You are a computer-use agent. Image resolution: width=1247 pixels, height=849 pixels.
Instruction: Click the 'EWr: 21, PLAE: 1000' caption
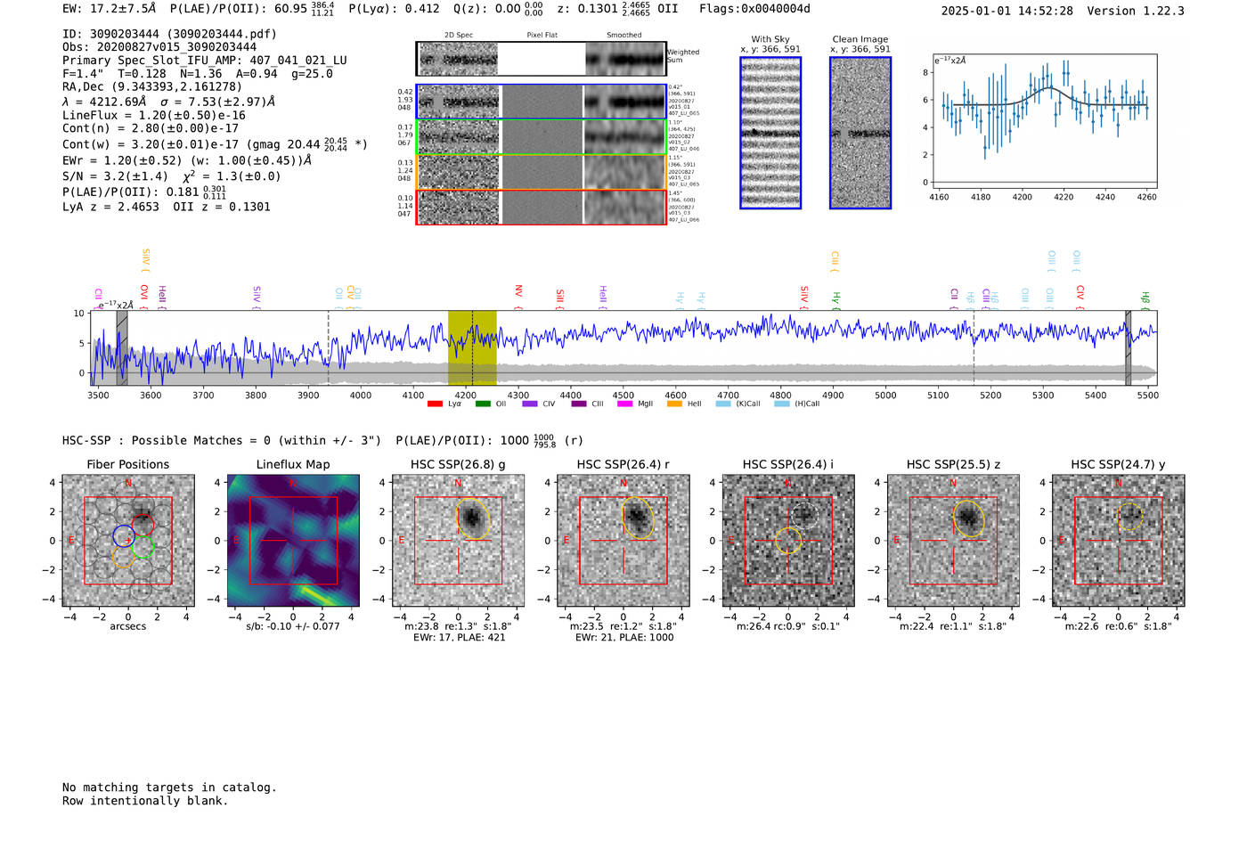[x=624, y=638]
